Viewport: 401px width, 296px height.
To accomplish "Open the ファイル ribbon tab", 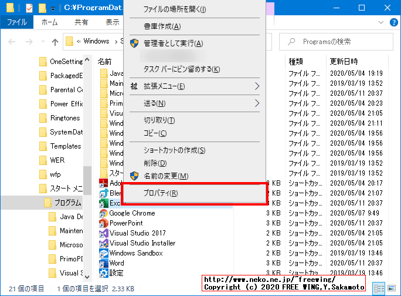I will 17,22.
